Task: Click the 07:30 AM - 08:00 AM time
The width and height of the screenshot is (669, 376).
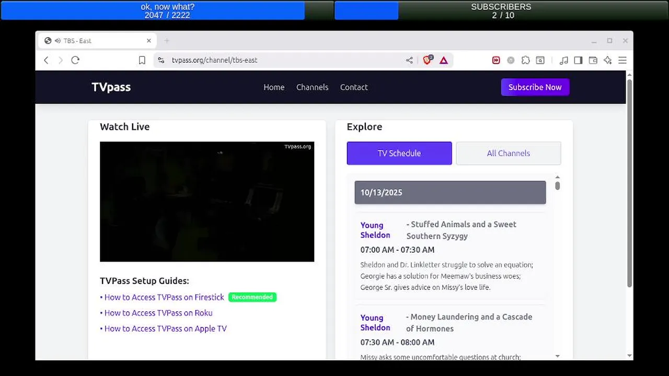Action: (397, 342)
